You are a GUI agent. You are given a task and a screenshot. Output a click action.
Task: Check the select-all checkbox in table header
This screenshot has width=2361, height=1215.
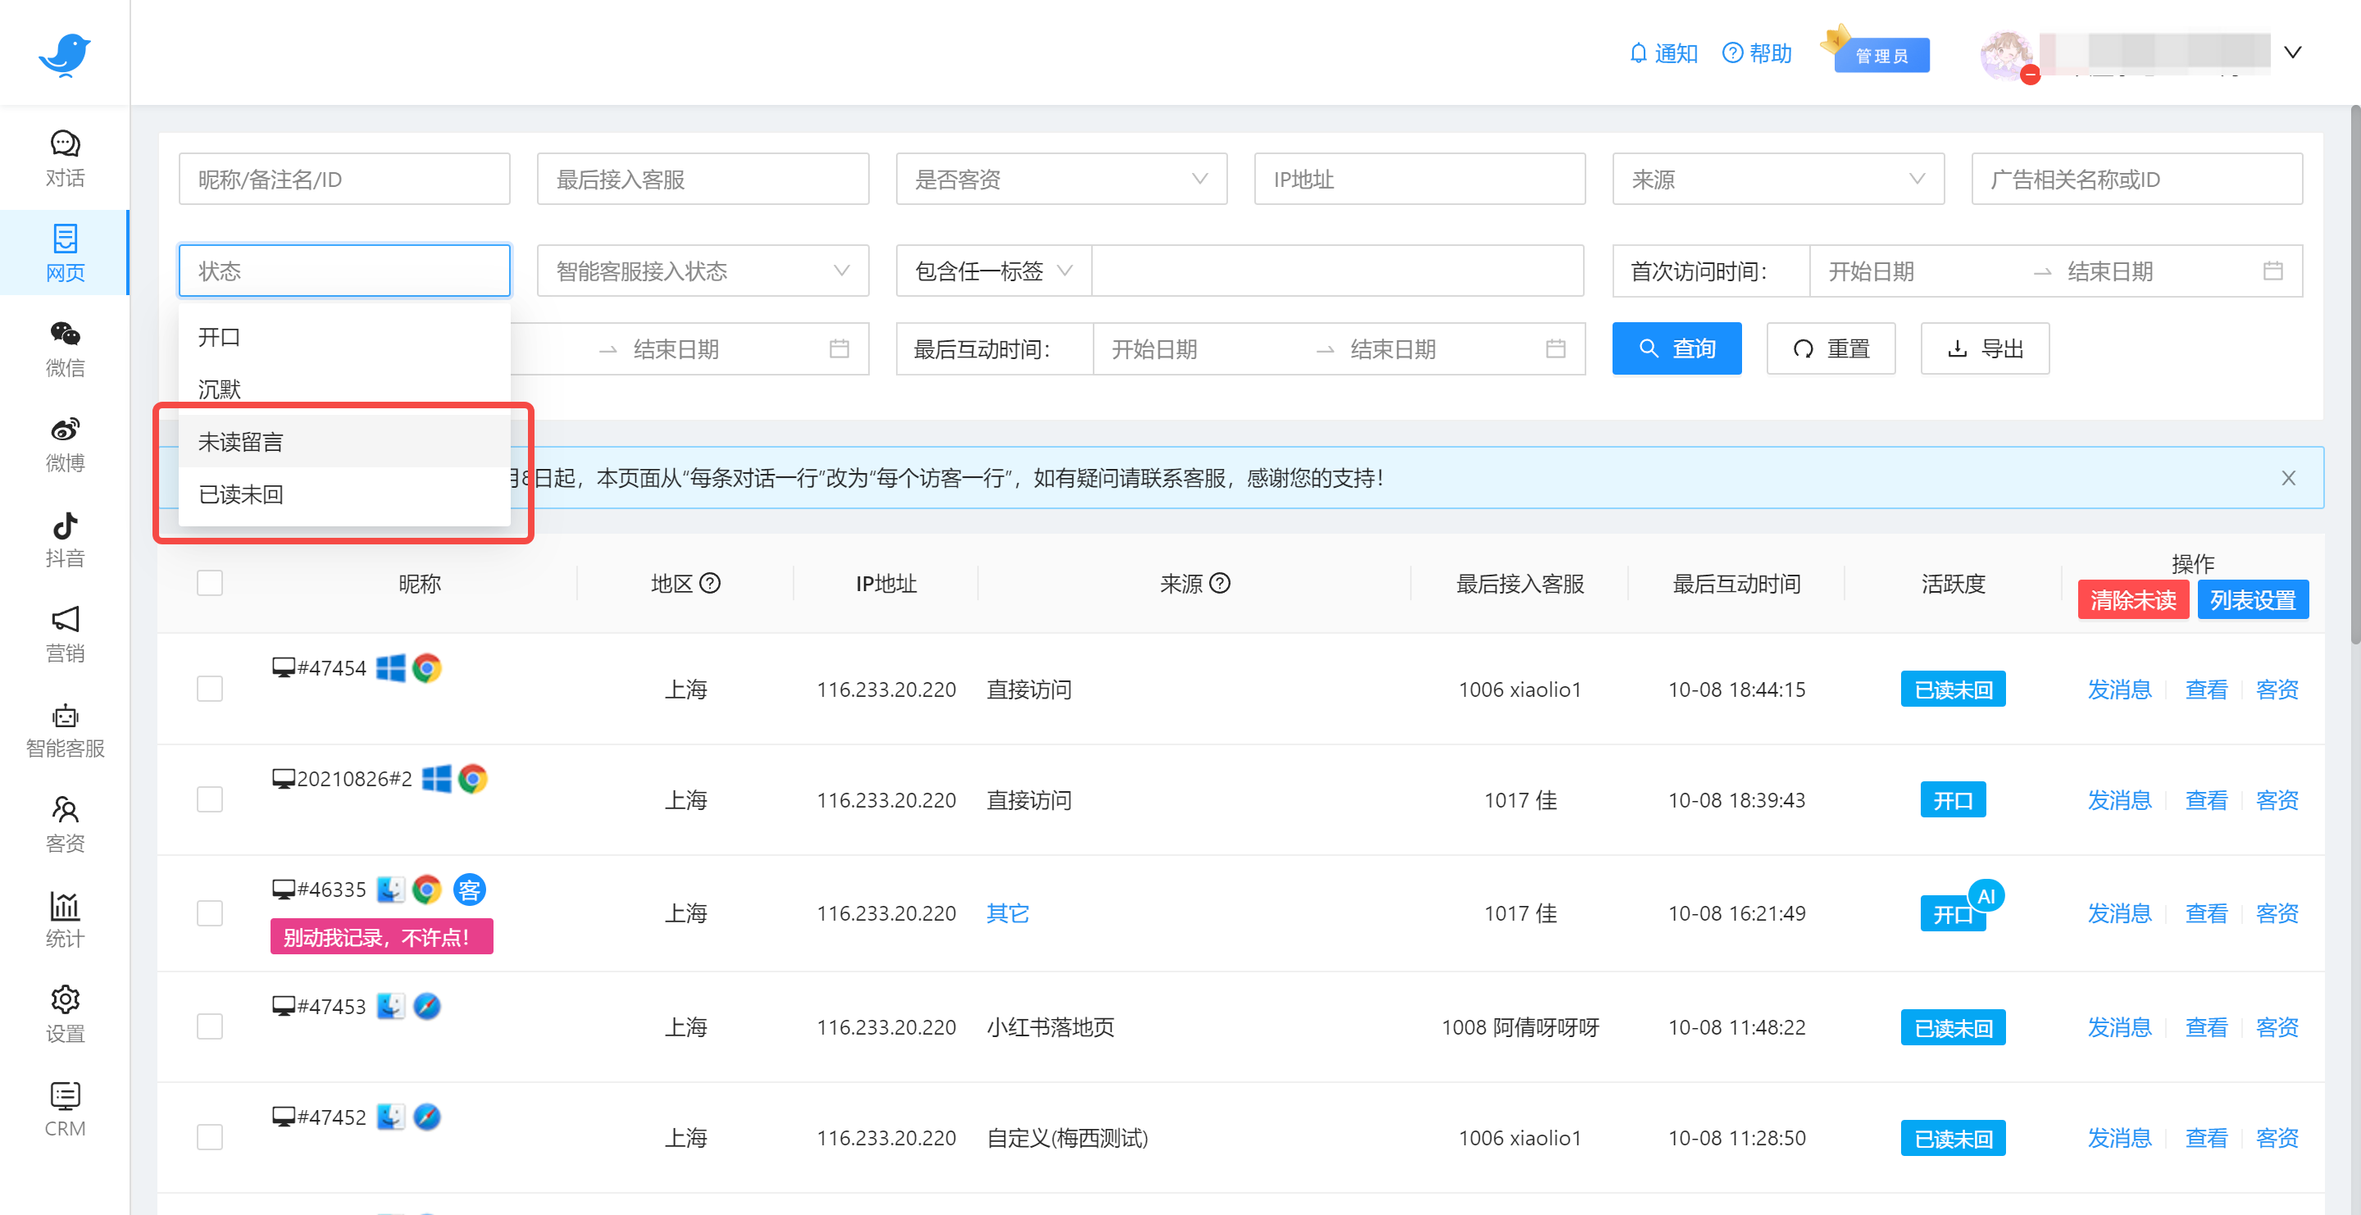209,583
